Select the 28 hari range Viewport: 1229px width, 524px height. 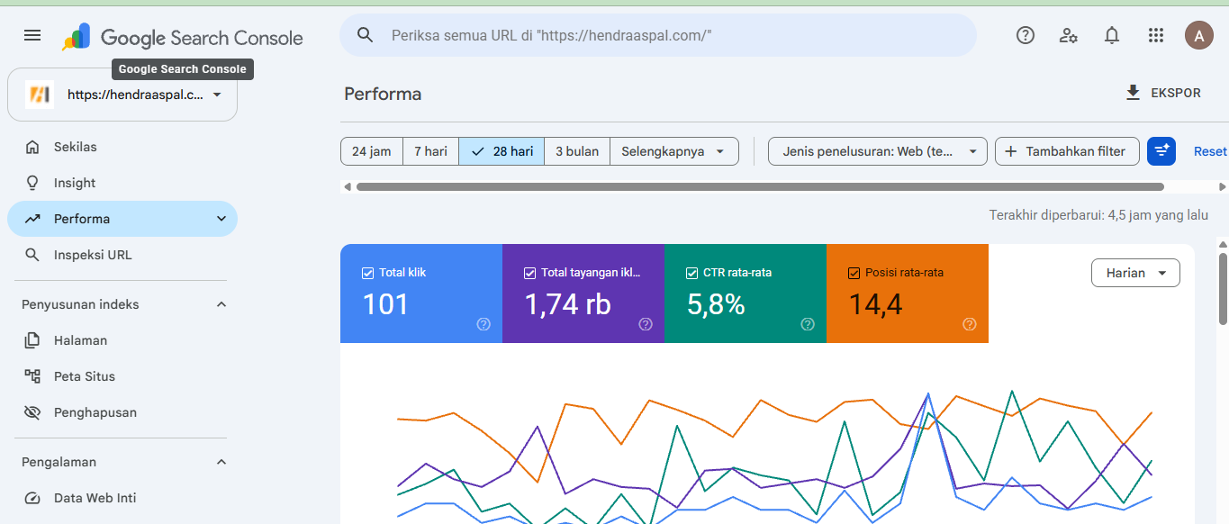pos(503,151)
